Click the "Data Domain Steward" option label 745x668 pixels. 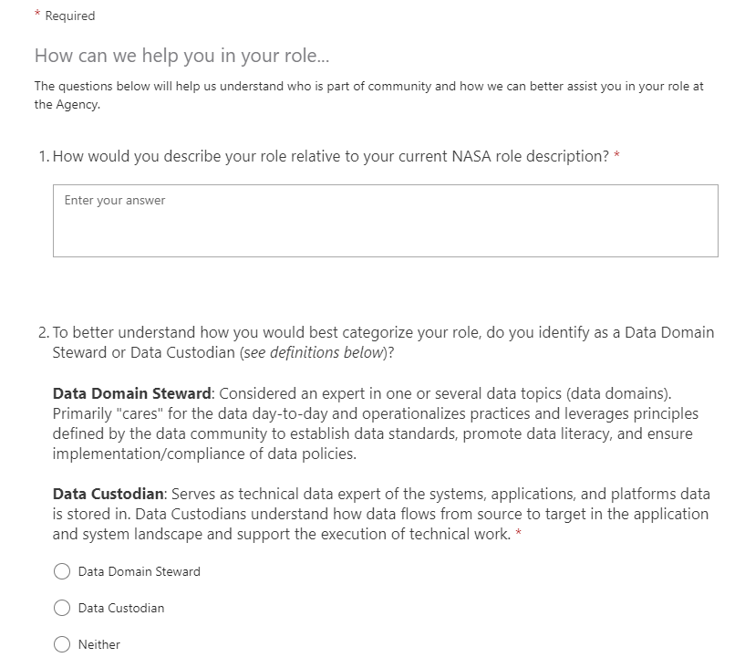[139, 571]
